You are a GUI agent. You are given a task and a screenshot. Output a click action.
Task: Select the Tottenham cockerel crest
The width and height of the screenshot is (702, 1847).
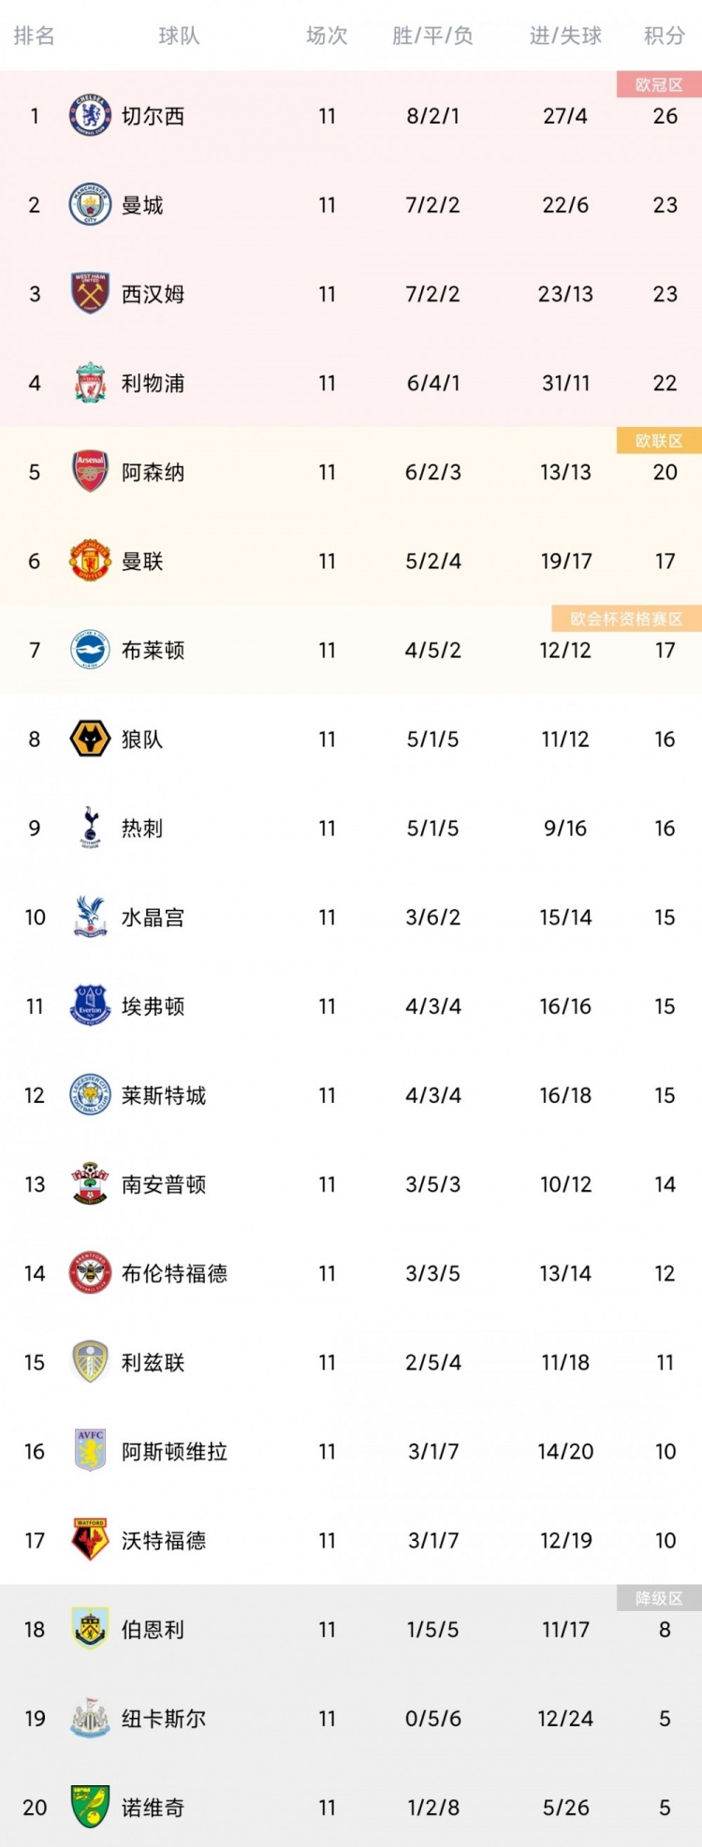91,828
